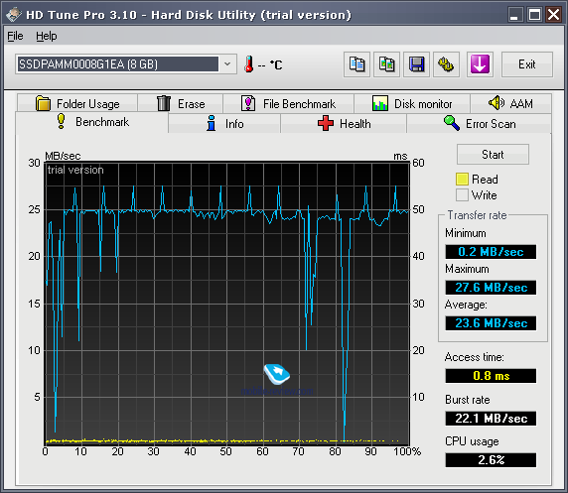Select the Disk monitor tab
The height and width of the screenshot is (493, 568).
point(412,103)
